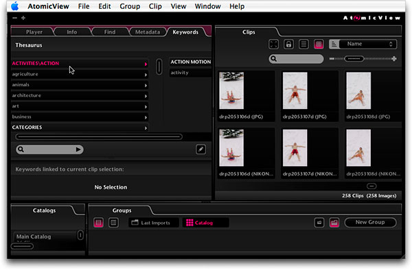Click the horizontal scrollbar under Catalogs
This screenshot has height=270, width=412.
[22, 246]
